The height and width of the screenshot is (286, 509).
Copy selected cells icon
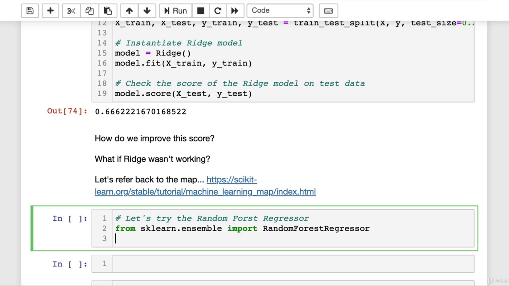coord(89,11)
